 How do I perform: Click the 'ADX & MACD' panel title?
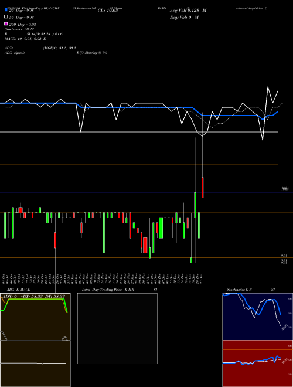click(x=19, y=290)
